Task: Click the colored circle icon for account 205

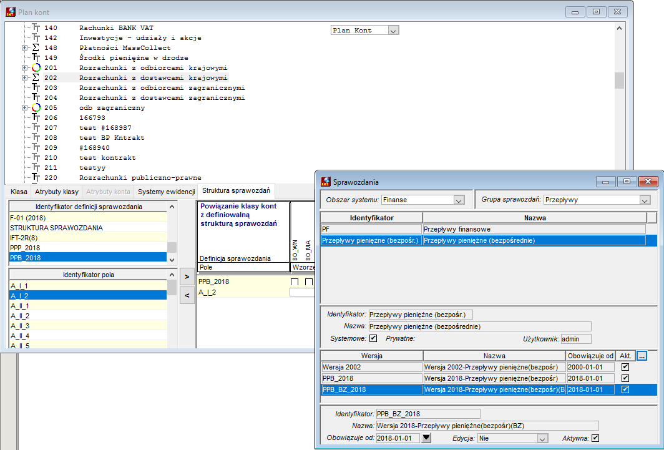Action: pyautogui.click(x=36, y=107)
